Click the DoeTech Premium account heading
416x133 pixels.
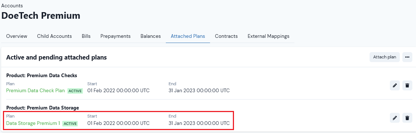[41, 15]
